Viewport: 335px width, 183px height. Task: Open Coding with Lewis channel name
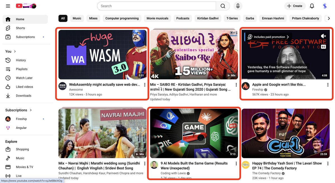pos(173,173)
